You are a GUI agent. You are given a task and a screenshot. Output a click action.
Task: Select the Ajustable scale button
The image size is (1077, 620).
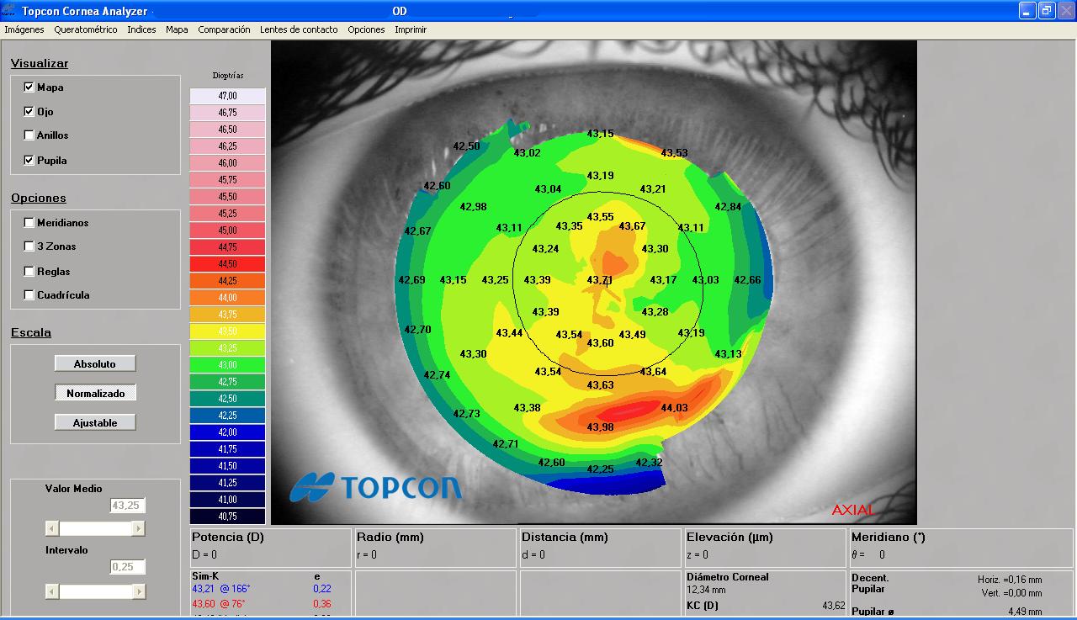[x=95, y=422]
